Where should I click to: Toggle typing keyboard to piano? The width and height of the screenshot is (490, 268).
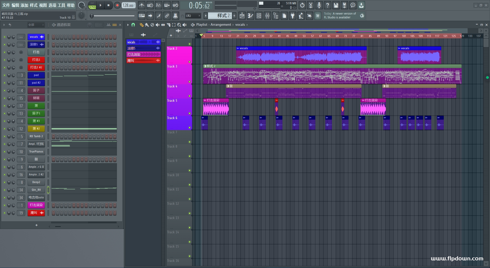[x=142, y=16]
